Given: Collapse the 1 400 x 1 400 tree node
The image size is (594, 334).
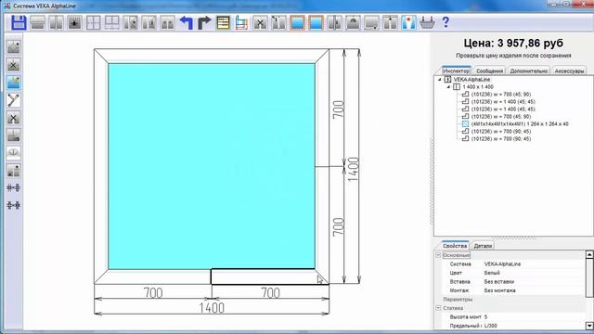Looking at the screenshot, I should click(x=448, y=86).
